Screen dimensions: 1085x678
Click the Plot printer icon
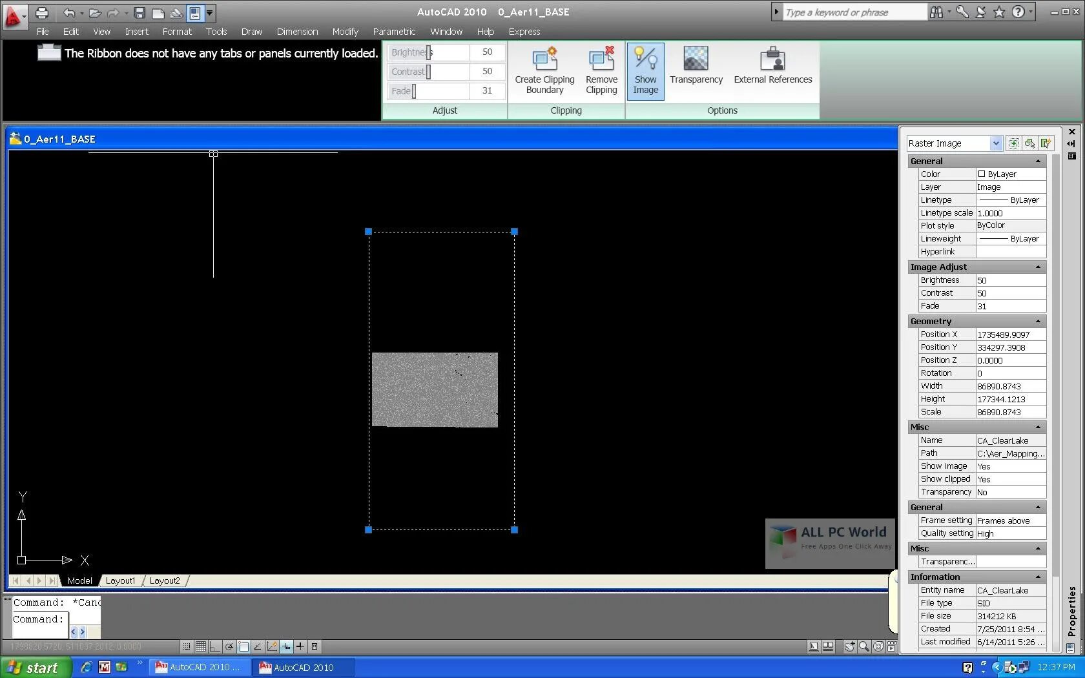coord(42,12)
